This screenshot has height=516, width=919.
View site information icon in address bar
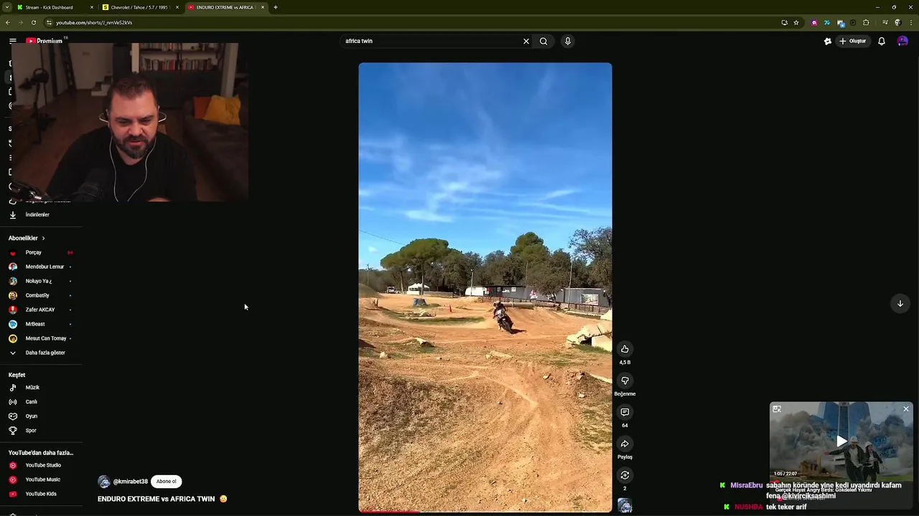tap(49, 22)
